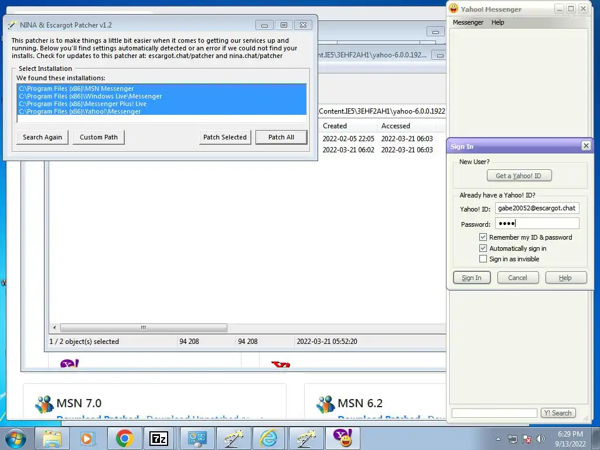Click Yahoo Messenger smiley title icon
600x450 pixels.
454,8
